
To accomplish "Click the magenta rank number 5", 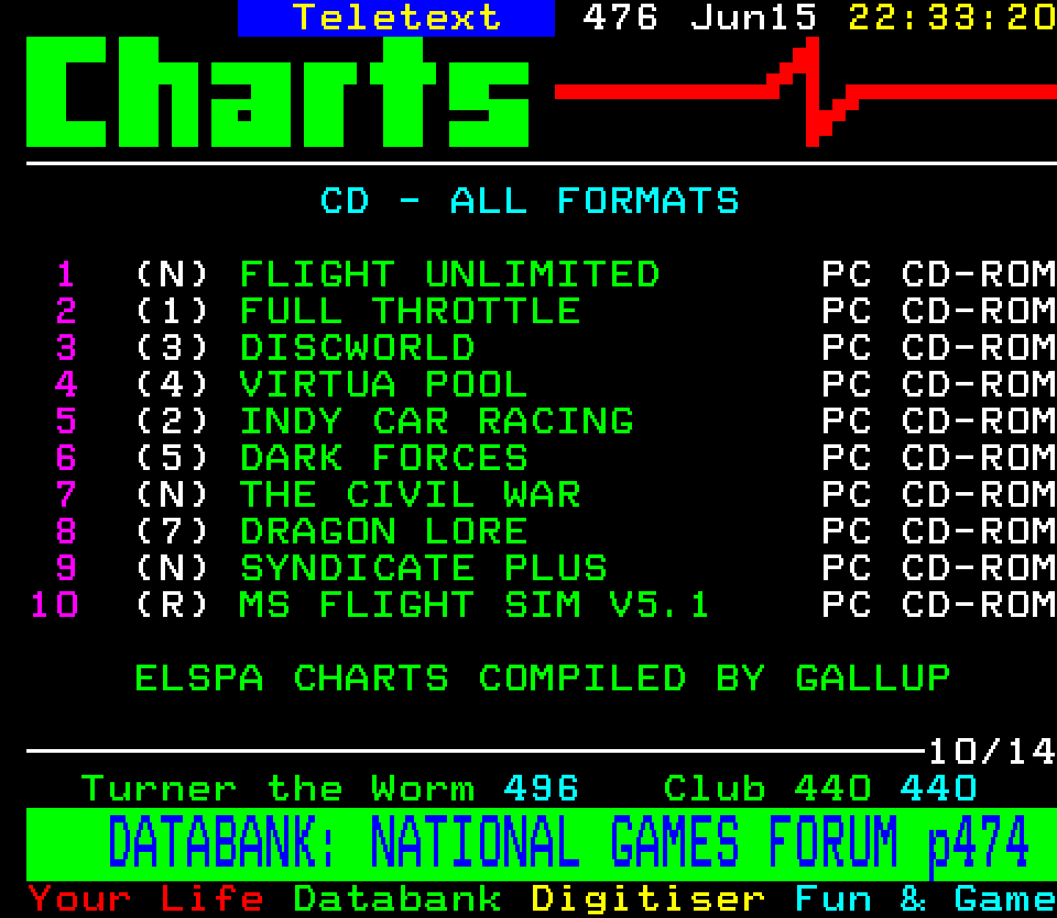I will click(66, 422).
